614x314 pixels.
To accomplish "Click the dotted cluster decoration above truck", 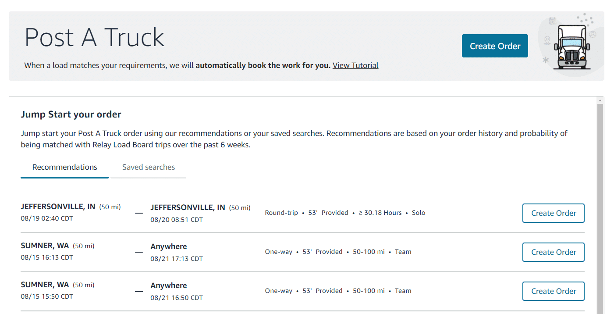I will click(585, 19).
